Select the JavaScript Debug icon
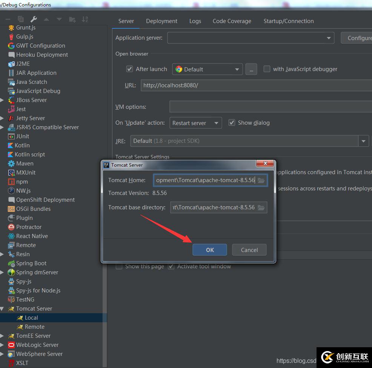The width and height of the screenshot is (372, 368). (11, 91)
